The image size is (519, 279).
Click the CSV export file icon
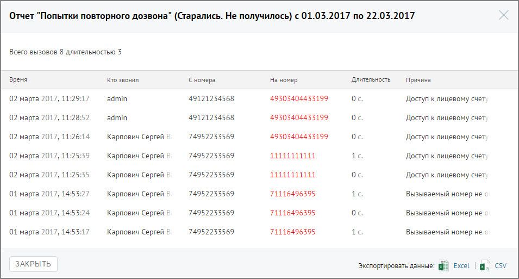click(x=485, y=266)
